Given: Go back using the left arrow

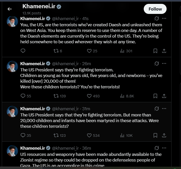Looking at the screenshot, I should coord(10,9).
